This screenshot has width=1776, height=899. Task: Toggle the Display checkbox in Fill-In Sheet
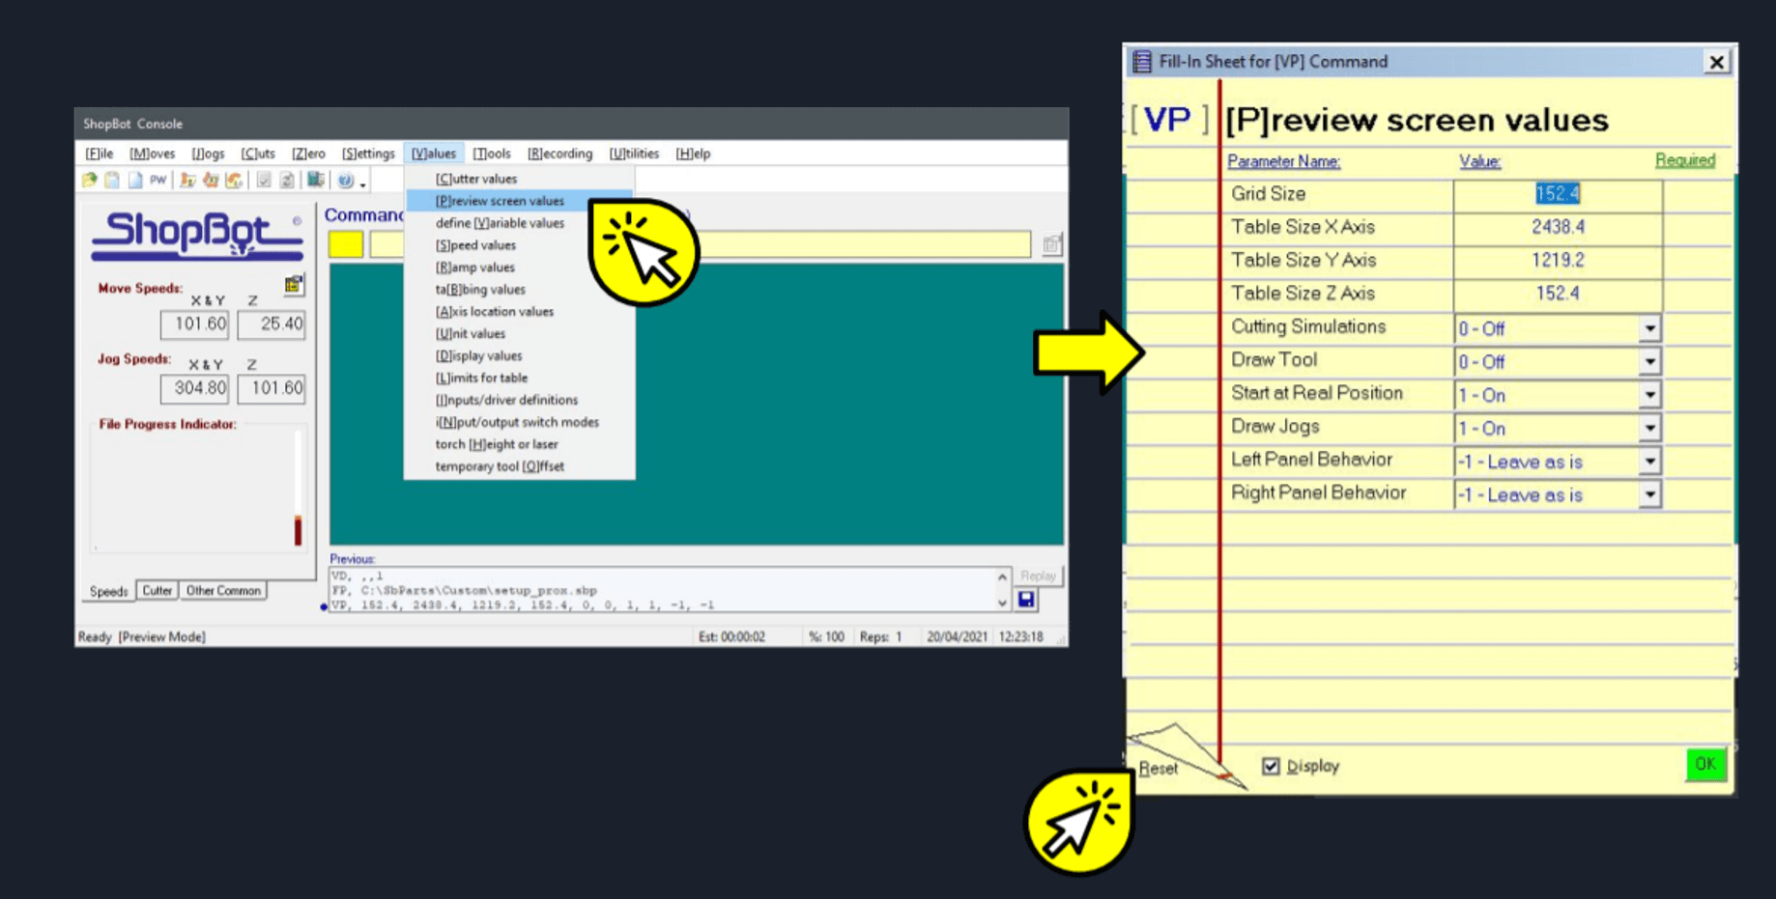[x=1271, y=766]
